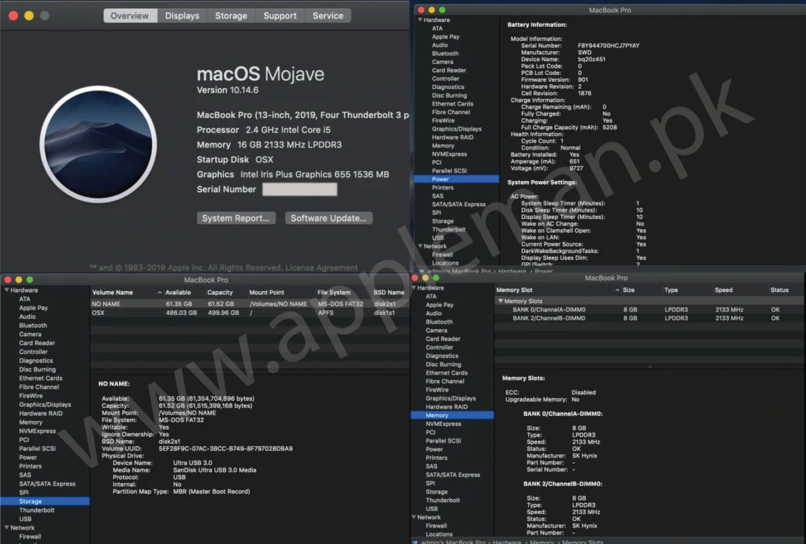Select Disc Burning in Memory Slots window sidebar
806x544 pixels.
(x=443, y=364)
